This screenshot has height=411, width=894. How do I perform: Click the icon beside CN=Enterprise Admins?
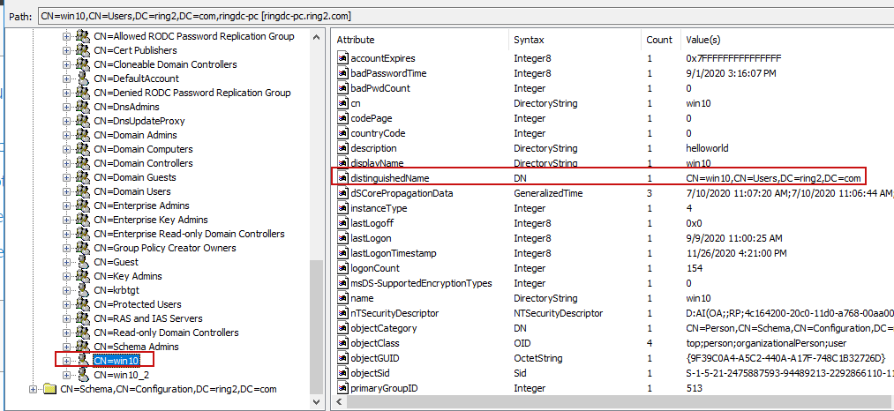pos(82,205)
